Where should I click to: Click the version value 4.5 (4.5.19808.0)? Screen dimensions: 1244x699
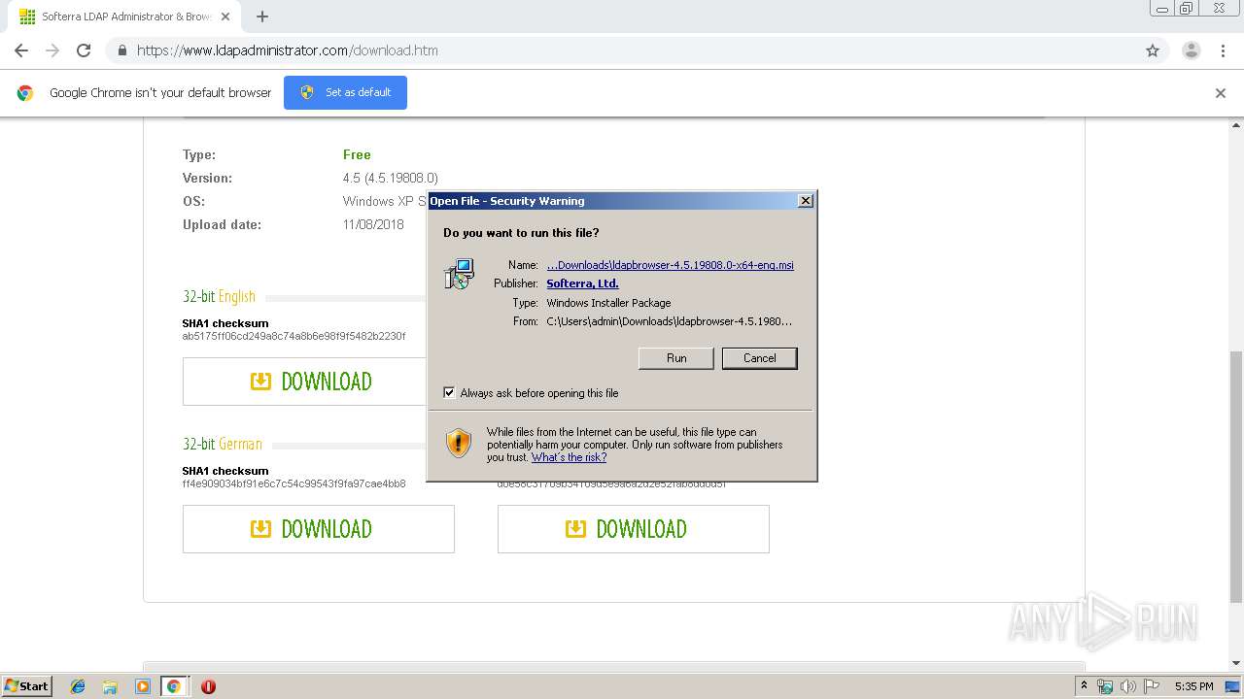tap(391, 178)
